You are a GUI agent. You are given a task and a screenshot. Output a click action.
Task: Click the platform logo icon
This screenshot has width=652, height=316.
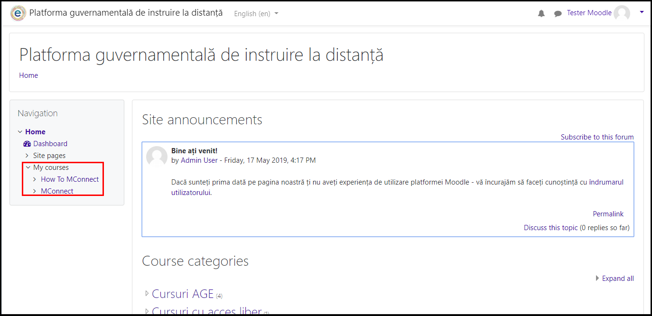pos(19,13)
